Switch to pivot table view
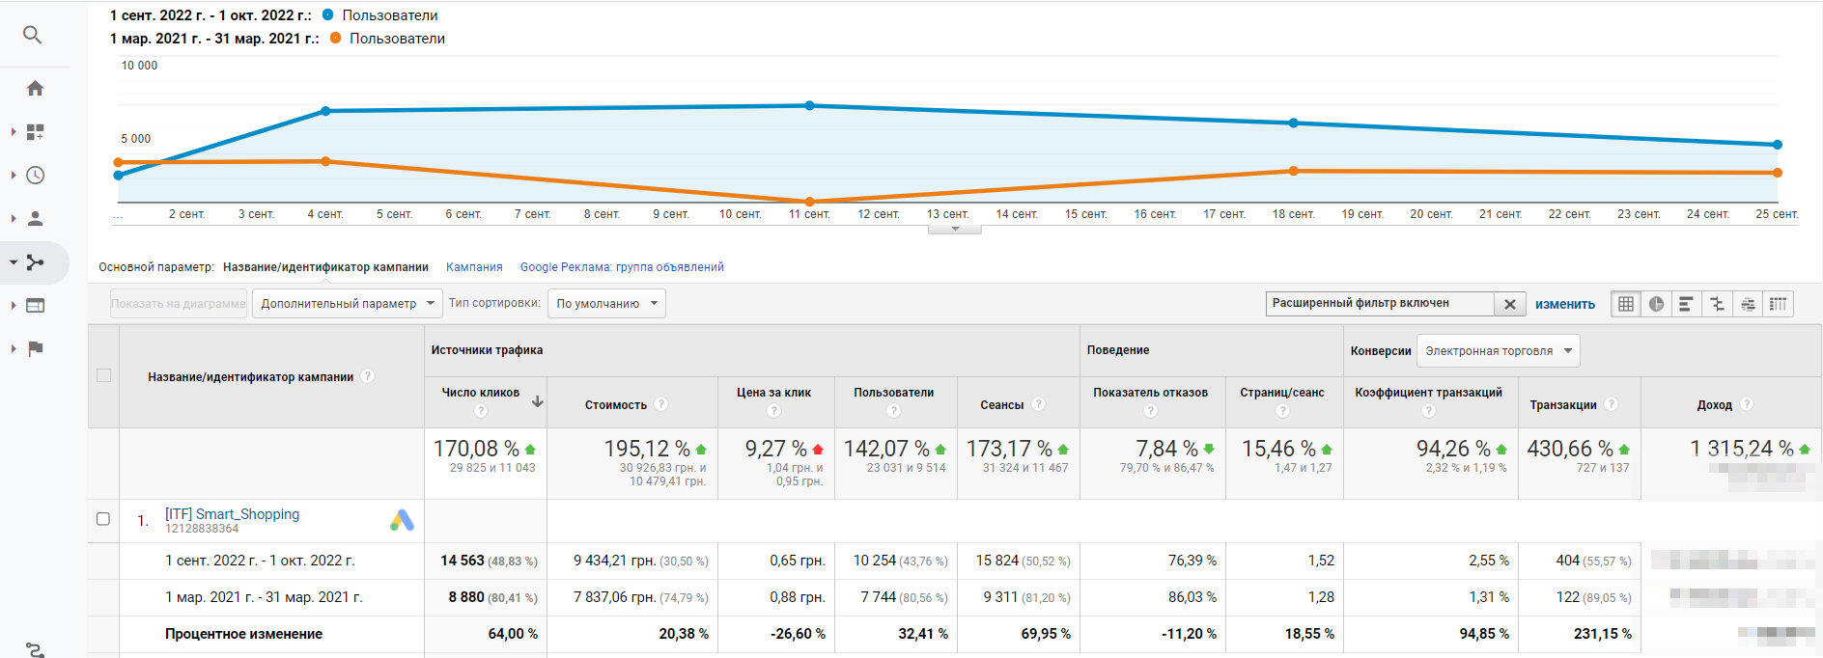This screenshot has height=658, width=1823. (1778, 304)
